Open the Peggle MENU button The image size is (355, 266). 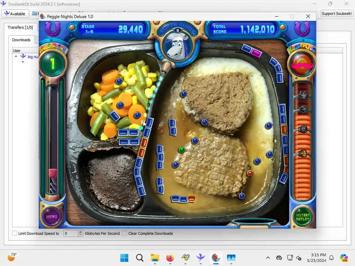click(52, 216)
